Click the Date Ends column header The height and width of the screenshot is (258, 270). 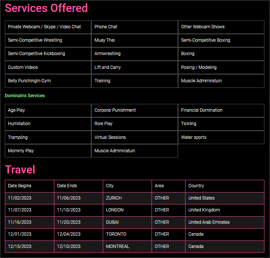[x=67, y=186]
